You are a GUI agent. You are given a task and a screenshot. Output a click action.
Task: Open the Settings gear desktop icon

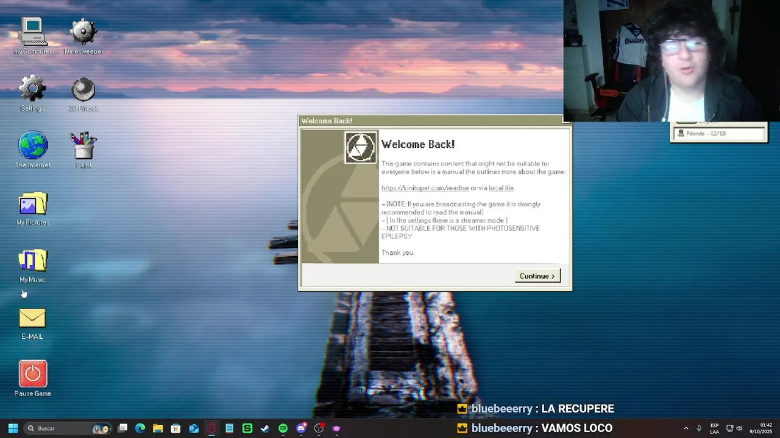click(x=32, y=94)
